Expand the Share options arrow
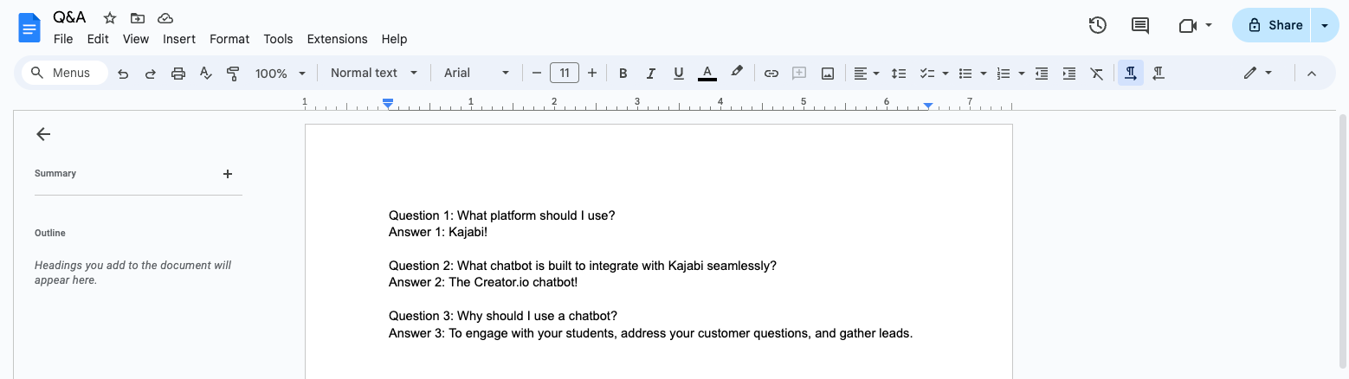The image size is (1349, 379). (x=1325, y=25)
